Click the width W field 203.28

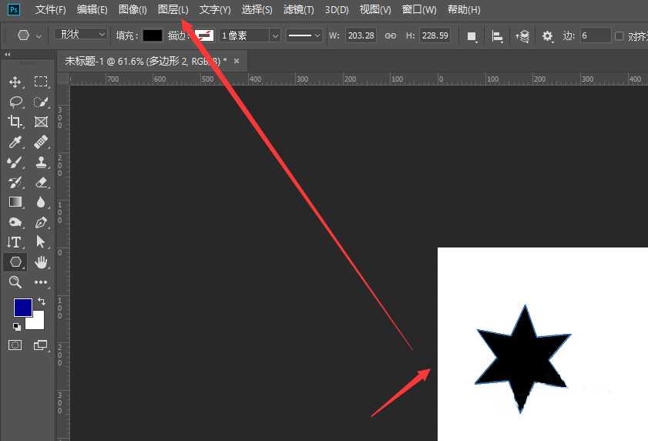pyautogui.click(x=361, y=35)
